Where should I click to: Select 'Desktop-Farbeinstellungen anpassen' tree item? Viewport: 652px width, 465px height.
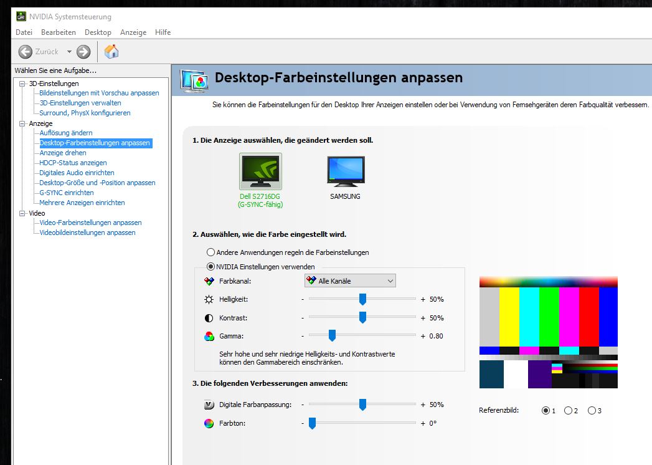[96, 143]
